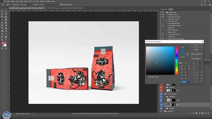Select the Pen tool
The image size is (212, 119).
[6, 31]
